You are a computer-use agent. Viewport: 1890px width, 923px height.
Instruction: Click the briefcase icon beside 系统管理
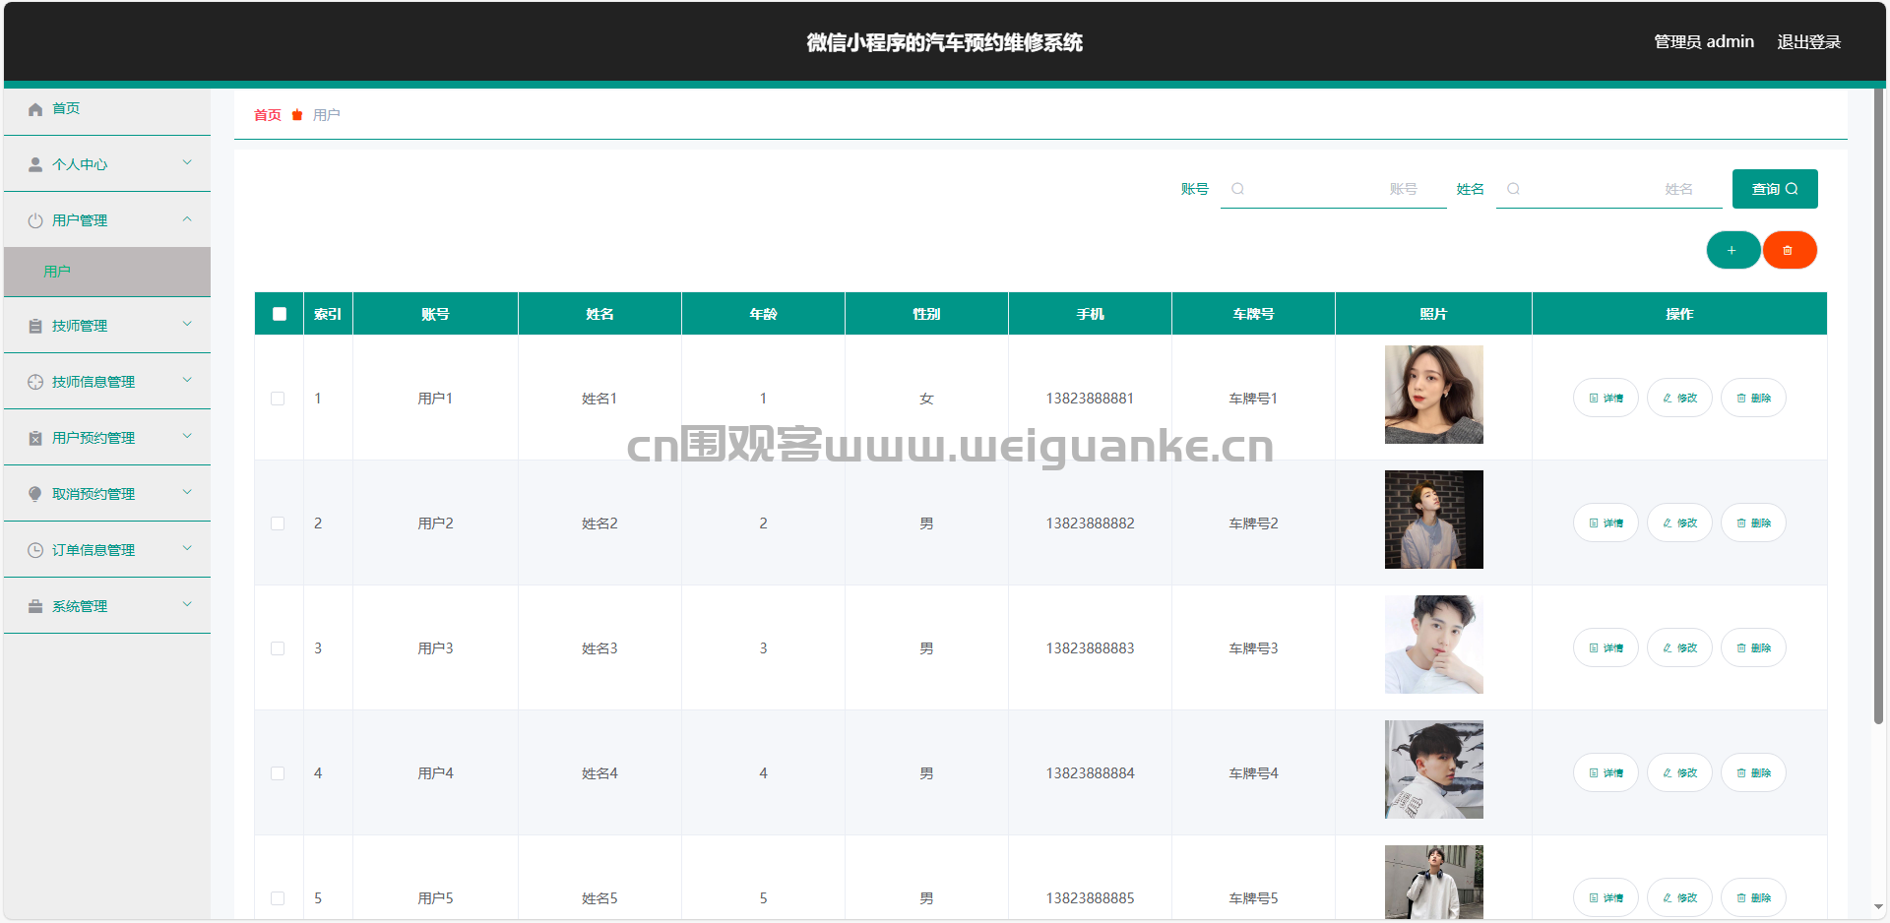35,606
